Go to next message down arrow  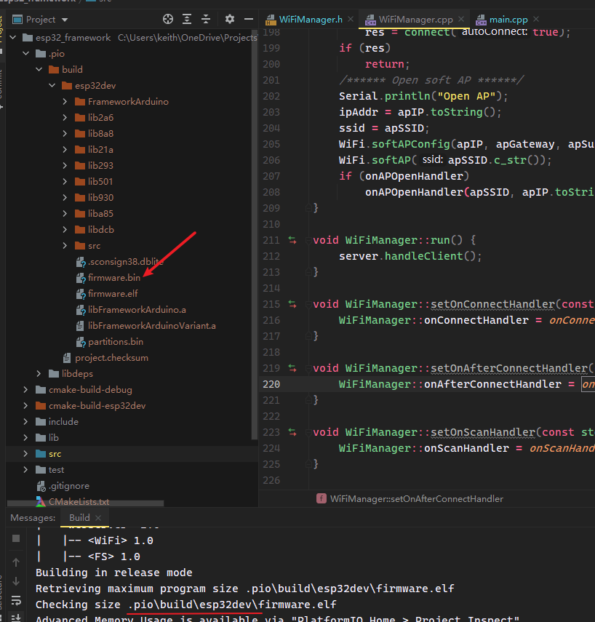pyautogui.click(x=16, y=581)
